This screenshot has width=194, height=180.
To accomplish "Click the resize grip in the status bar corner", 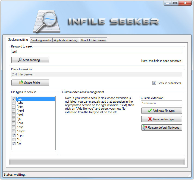I will point(189,175).
